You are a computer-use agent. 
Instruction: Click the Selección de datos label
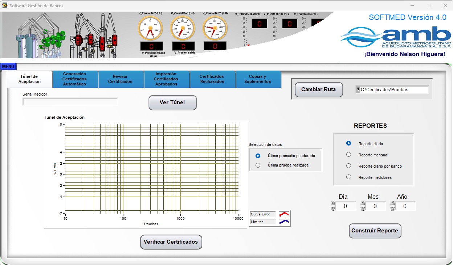point(265,144)
